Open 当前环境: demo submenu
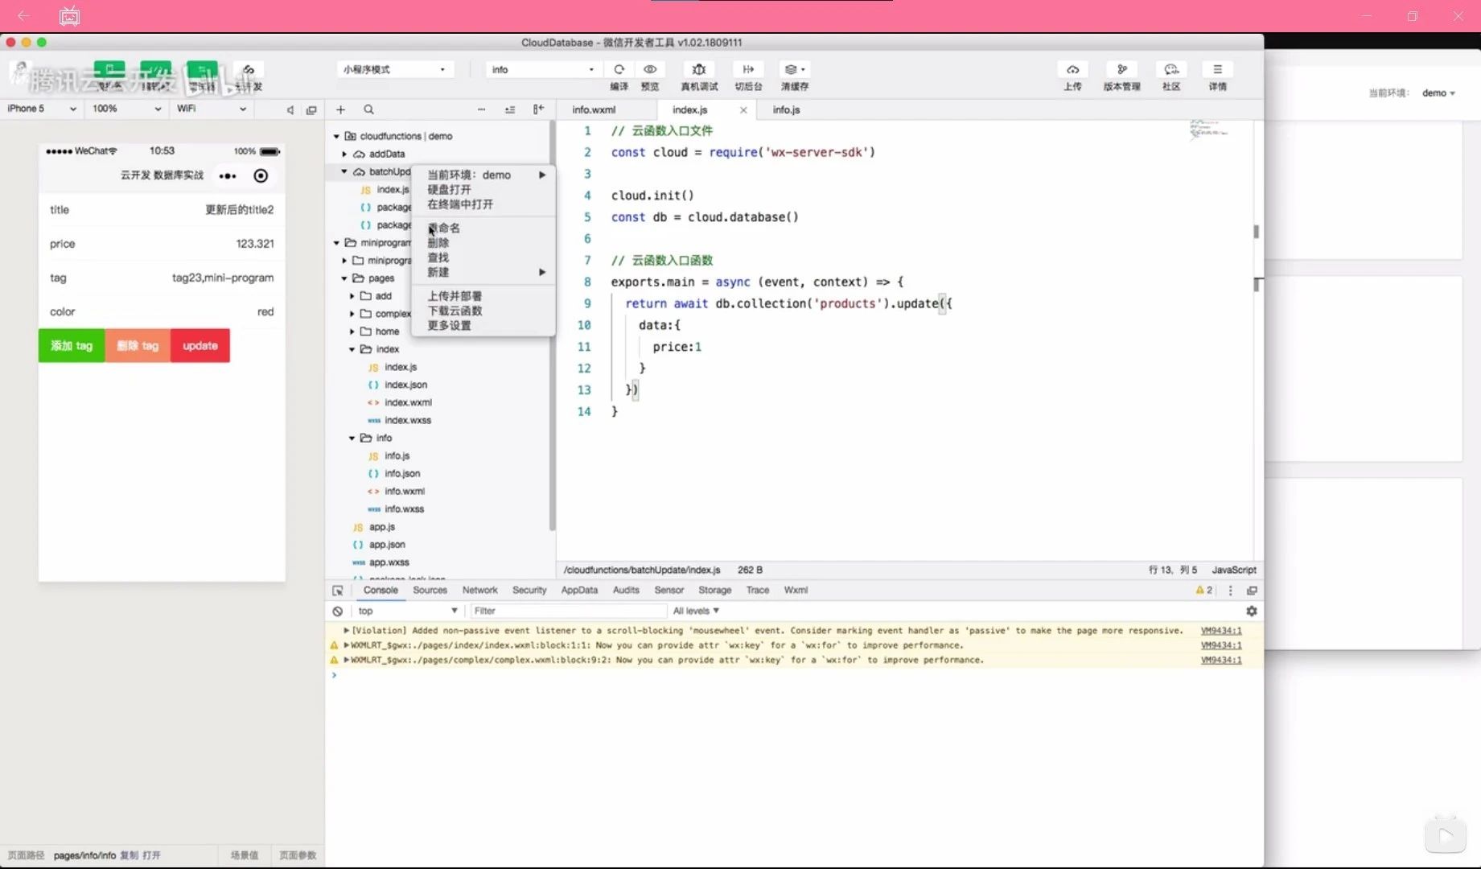The height and width of the screenshot is (869, 1481). (x=483, y=175)
